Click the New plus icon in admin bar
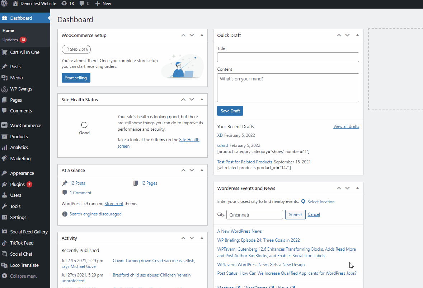Screen dimensions: 423x288 tap(98, 4)
